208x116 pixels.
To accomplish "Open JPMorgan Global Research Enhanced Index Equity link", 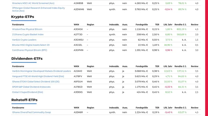I will (x=39, y=9).
